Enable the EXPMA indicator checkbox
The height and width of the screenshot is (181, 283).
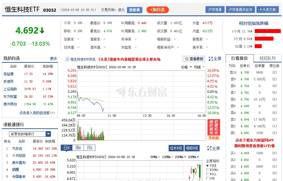coord(207,170)
